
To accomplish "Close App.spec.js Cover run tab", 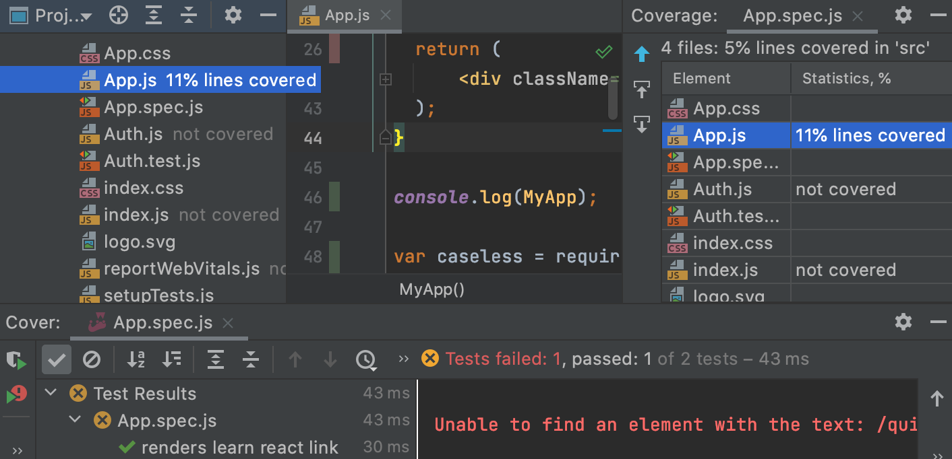I will pyautogui.click(x=228, y=323).
